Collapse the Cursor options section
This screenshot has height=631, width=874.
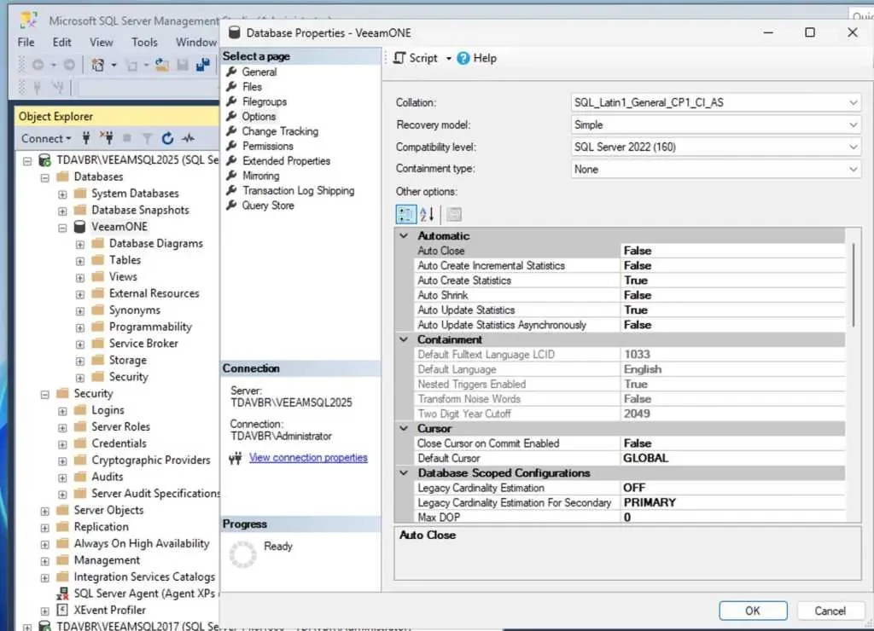(404, 428)
